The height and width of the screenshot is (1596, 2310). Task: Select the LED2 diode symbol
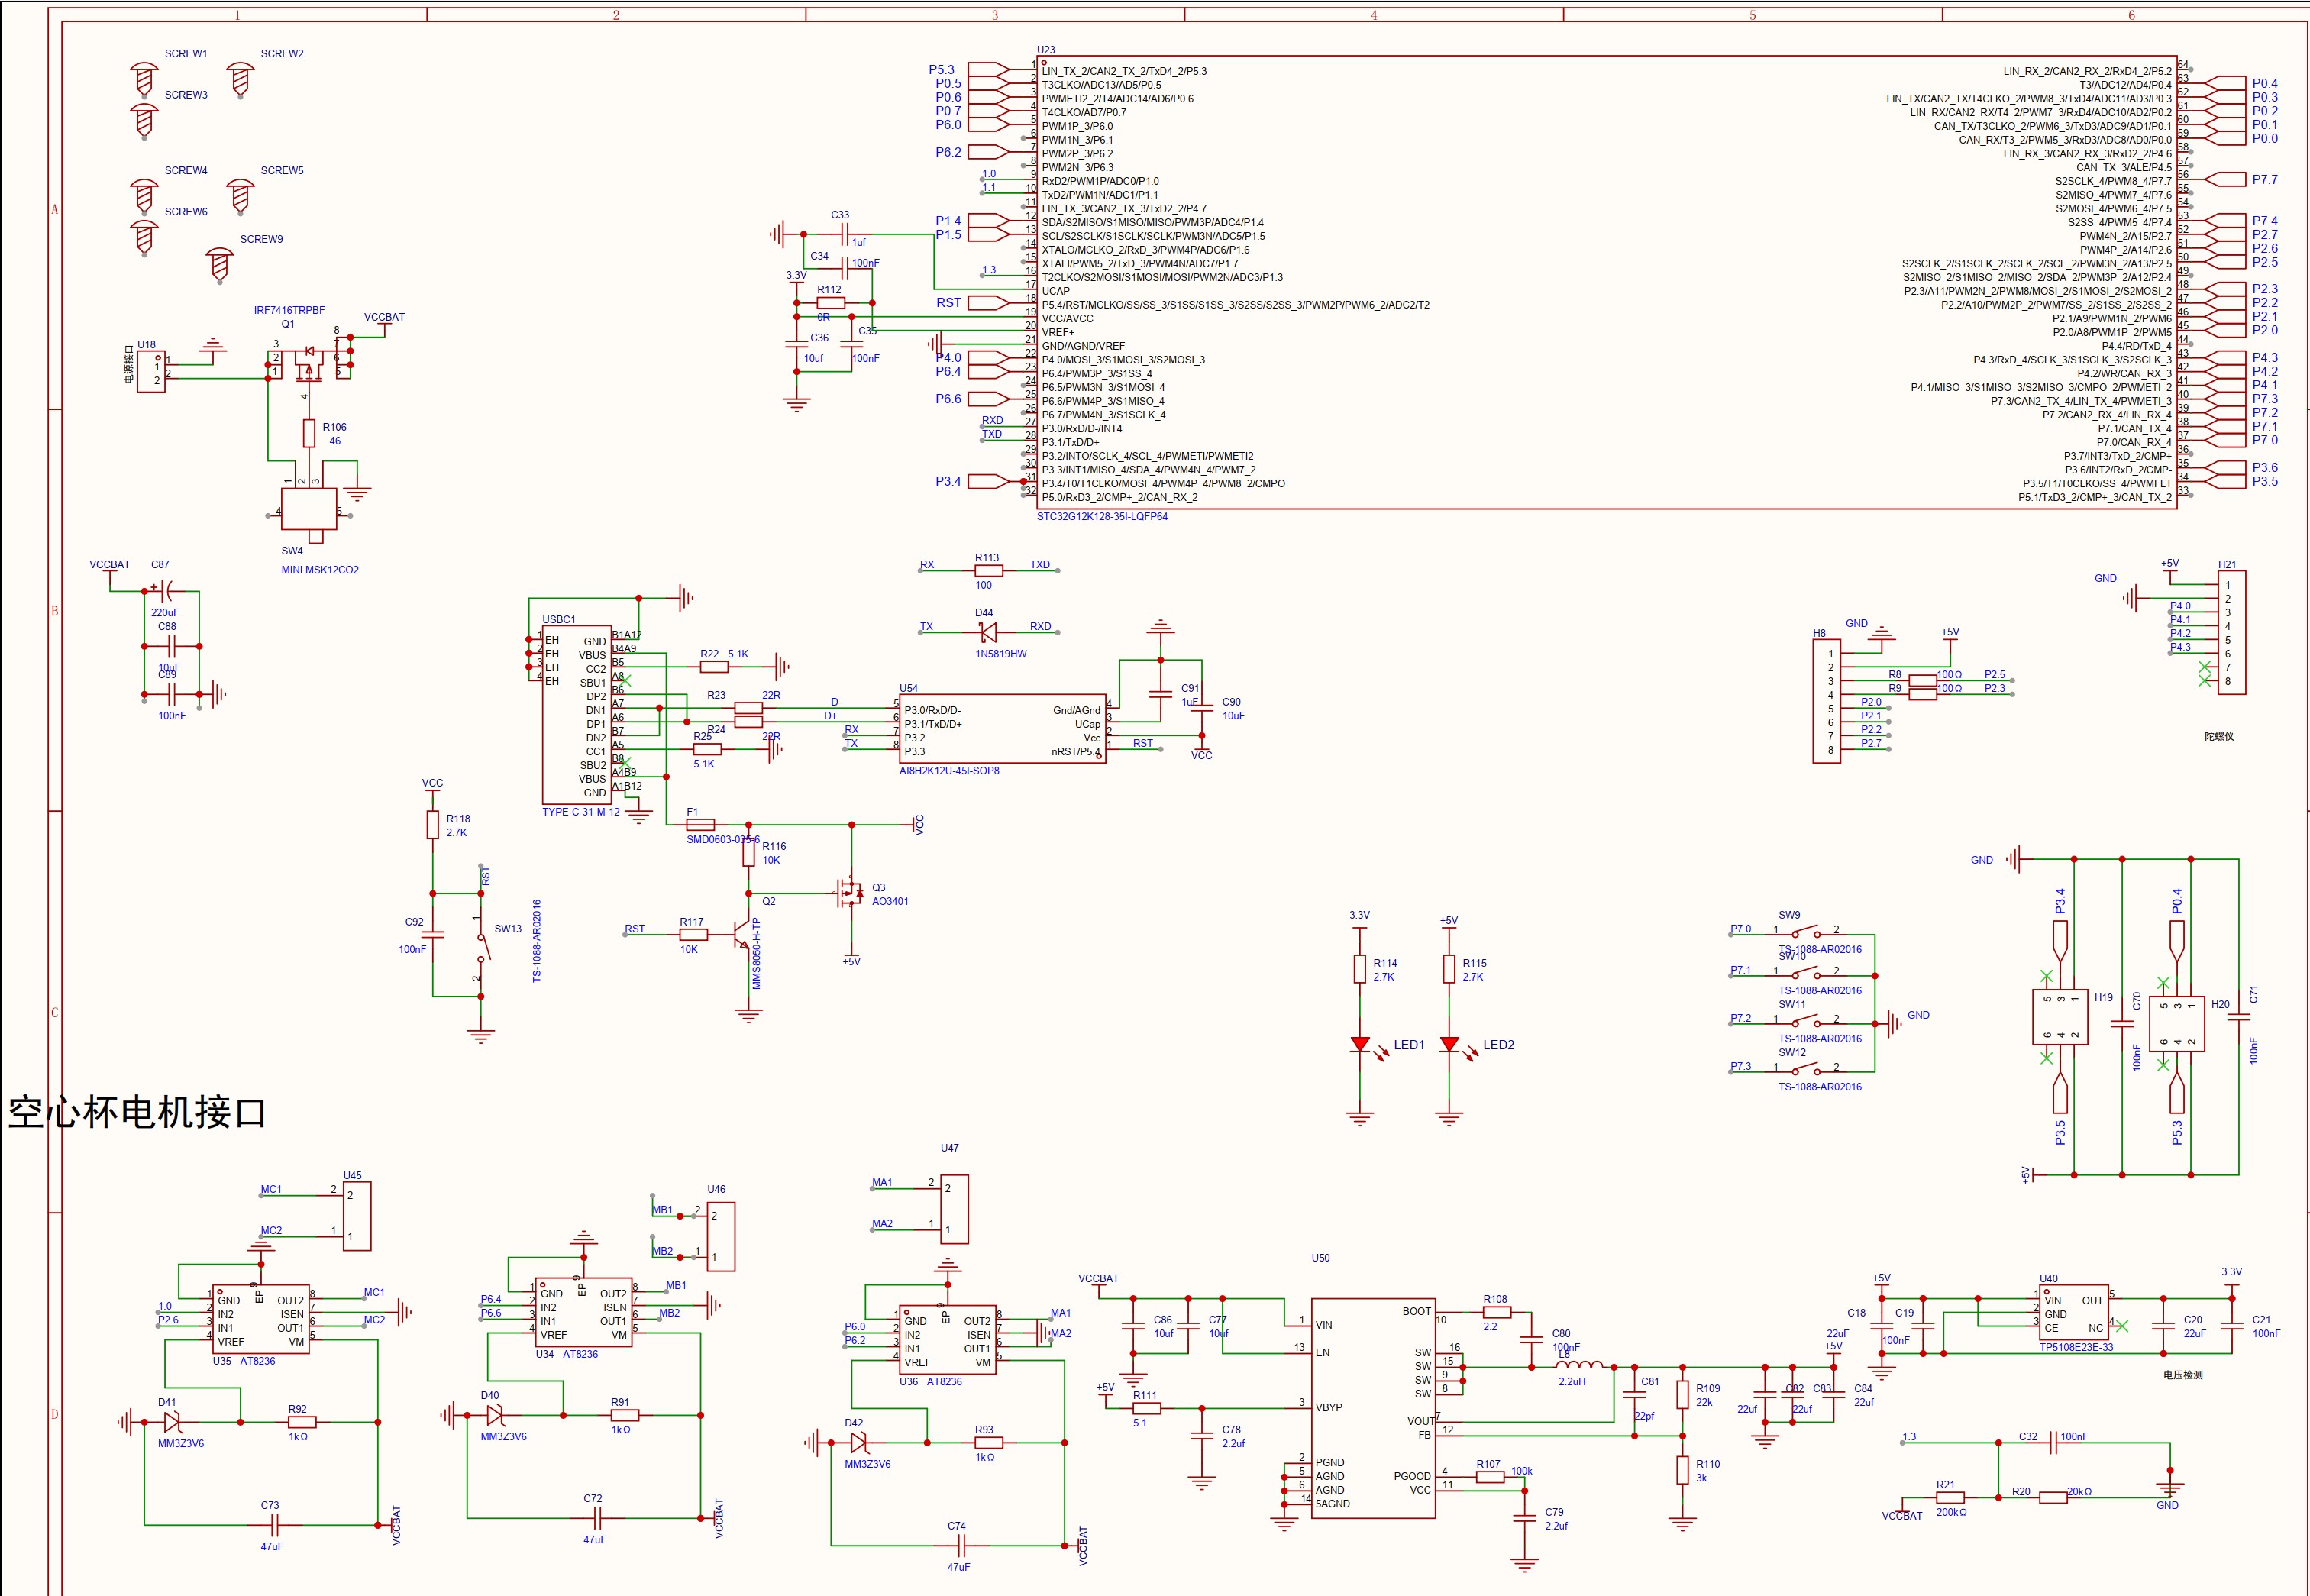click(x=1449, y=1044)
